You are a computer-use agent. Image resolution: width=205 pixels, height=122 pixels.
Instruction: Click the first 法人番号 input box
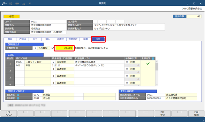click(95, 22)
